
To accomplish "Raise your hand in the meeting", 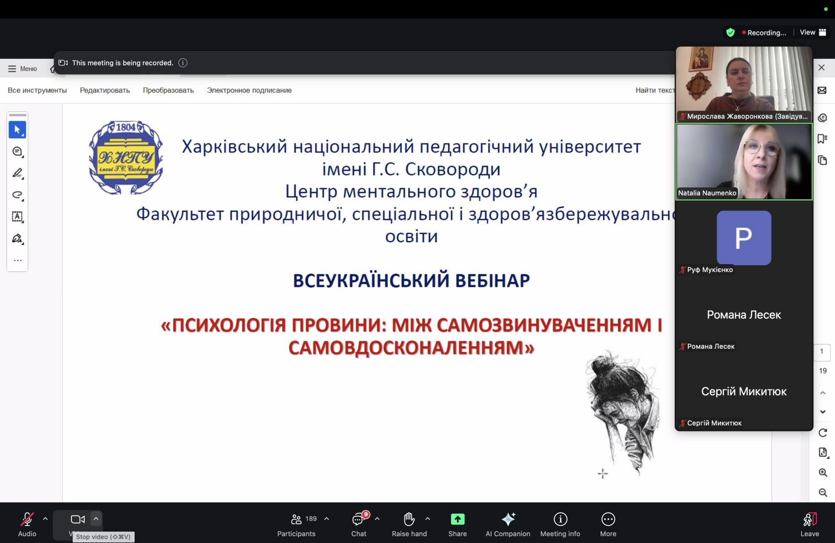I will point(410,524).
